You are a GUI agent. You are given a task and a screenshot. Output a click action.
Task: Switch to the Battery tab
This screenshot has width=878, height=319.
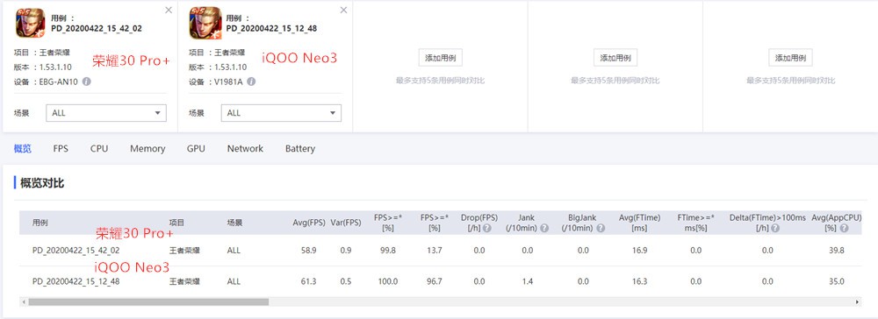tap(300, 149)
